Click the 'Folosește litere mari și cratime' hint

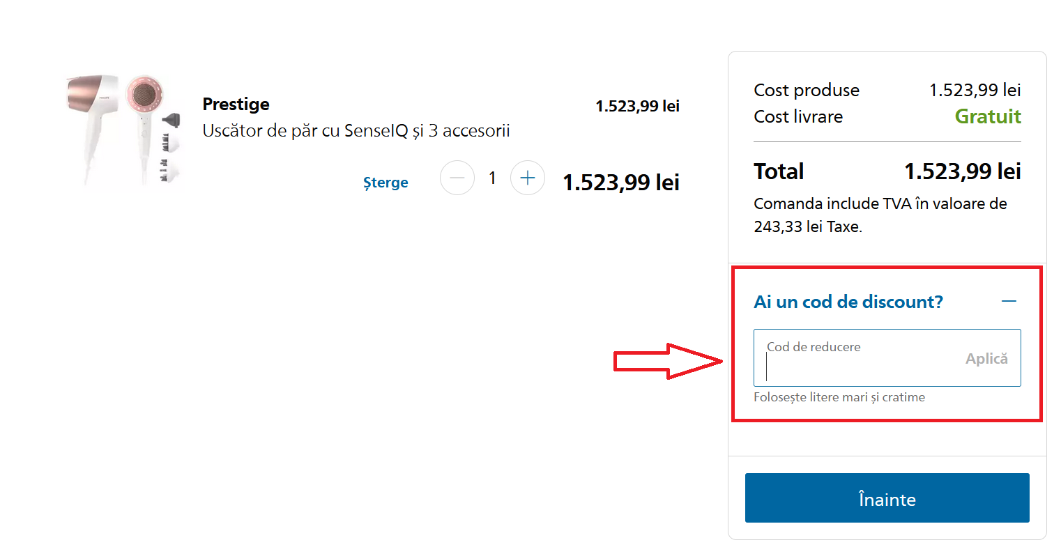click(839, 397)
